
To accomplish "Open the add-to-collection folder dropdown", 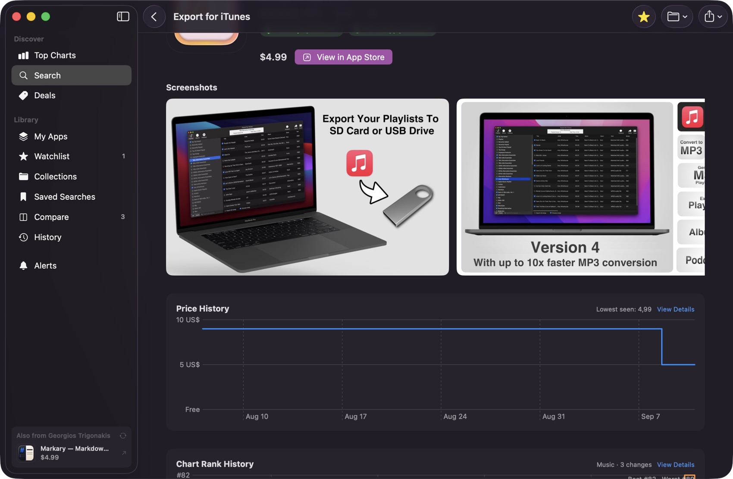I will pyautogui.click(x=677, y=16).
